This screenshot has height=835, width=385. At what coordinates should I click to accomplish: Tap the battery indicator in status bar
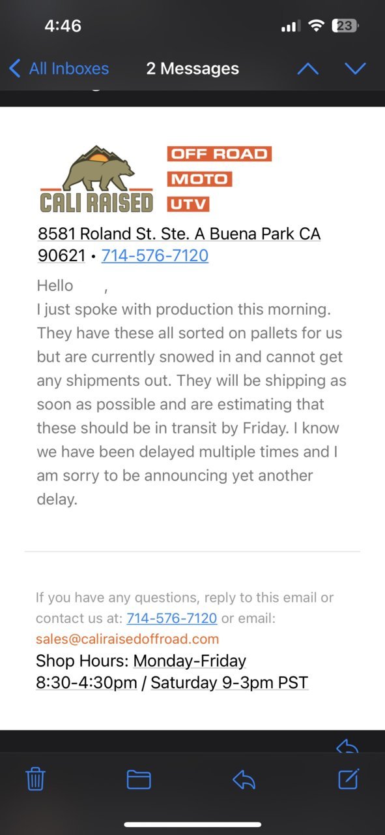[x=345, y=26]
